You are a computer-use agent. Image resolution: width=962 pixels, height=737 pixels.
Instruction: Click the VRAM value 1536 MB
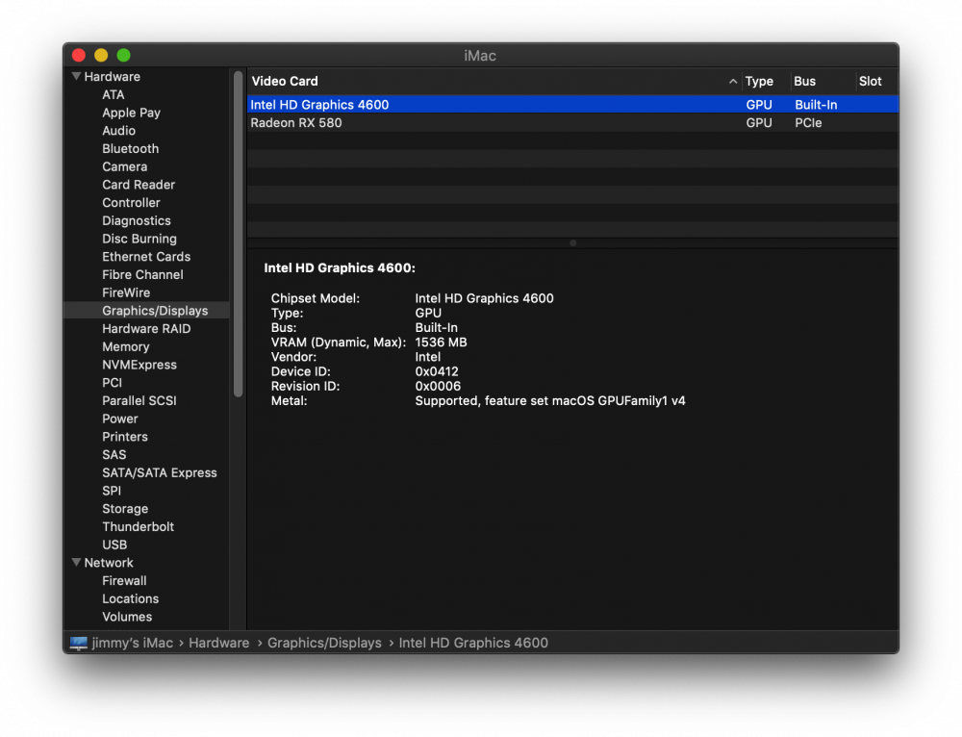(x=442, y=342)
